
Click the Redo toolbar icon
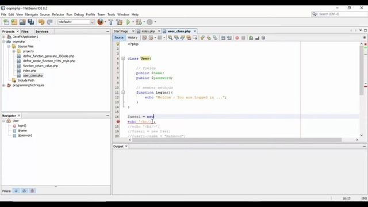50,22
